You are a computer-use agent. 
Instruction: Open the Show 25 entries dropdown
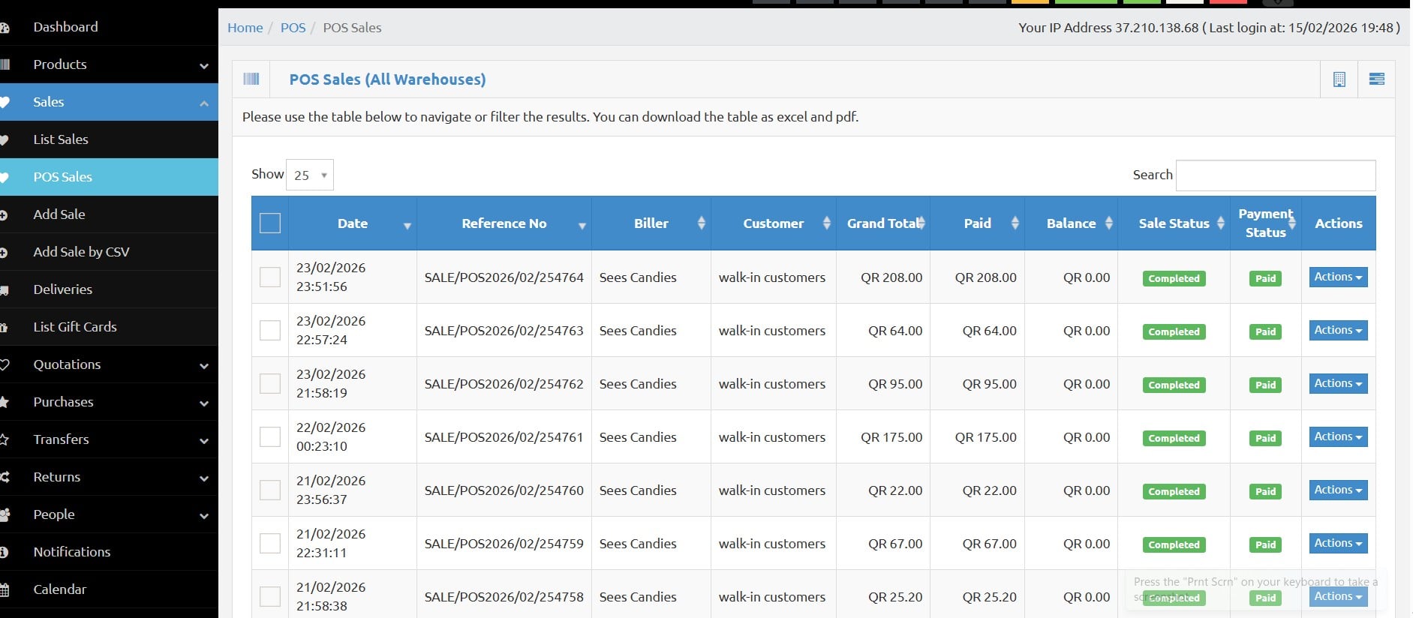coord(310,175)
